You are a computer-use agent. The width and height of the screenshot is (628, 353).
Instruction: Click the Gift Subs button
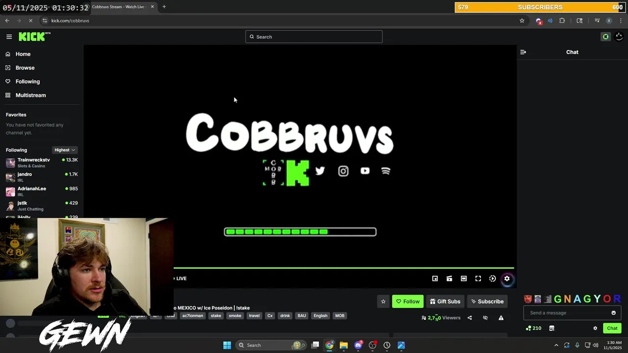pyautogui.click(x=445, y=302)
